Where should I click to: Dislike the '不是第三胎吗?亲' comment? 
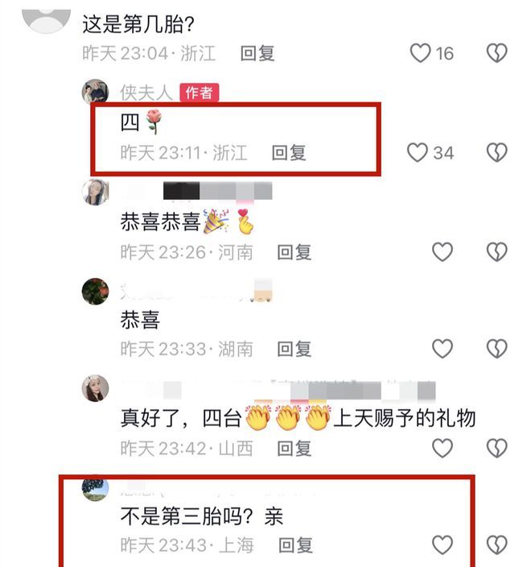pos(496,545)
